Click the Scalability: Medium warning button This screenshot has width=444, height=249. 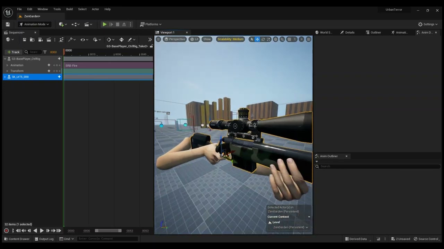pos(230,39)
